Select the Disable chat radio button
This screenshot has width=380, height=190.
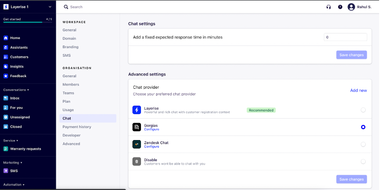point(363,161)
